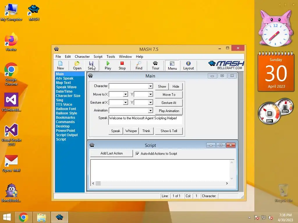Expand the Gesture at Y dropdown
Viewport: 298px width, 223px height.
pyautogui.click(x=150, y=102)
